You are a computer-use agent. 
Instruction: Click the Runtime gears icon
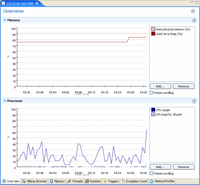[87, 181]
